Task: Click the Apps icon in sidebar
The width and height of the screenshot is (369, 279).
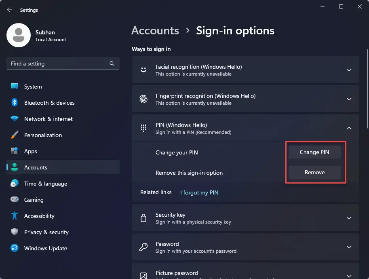Action: pyautogui.click(x=15, y=151)
